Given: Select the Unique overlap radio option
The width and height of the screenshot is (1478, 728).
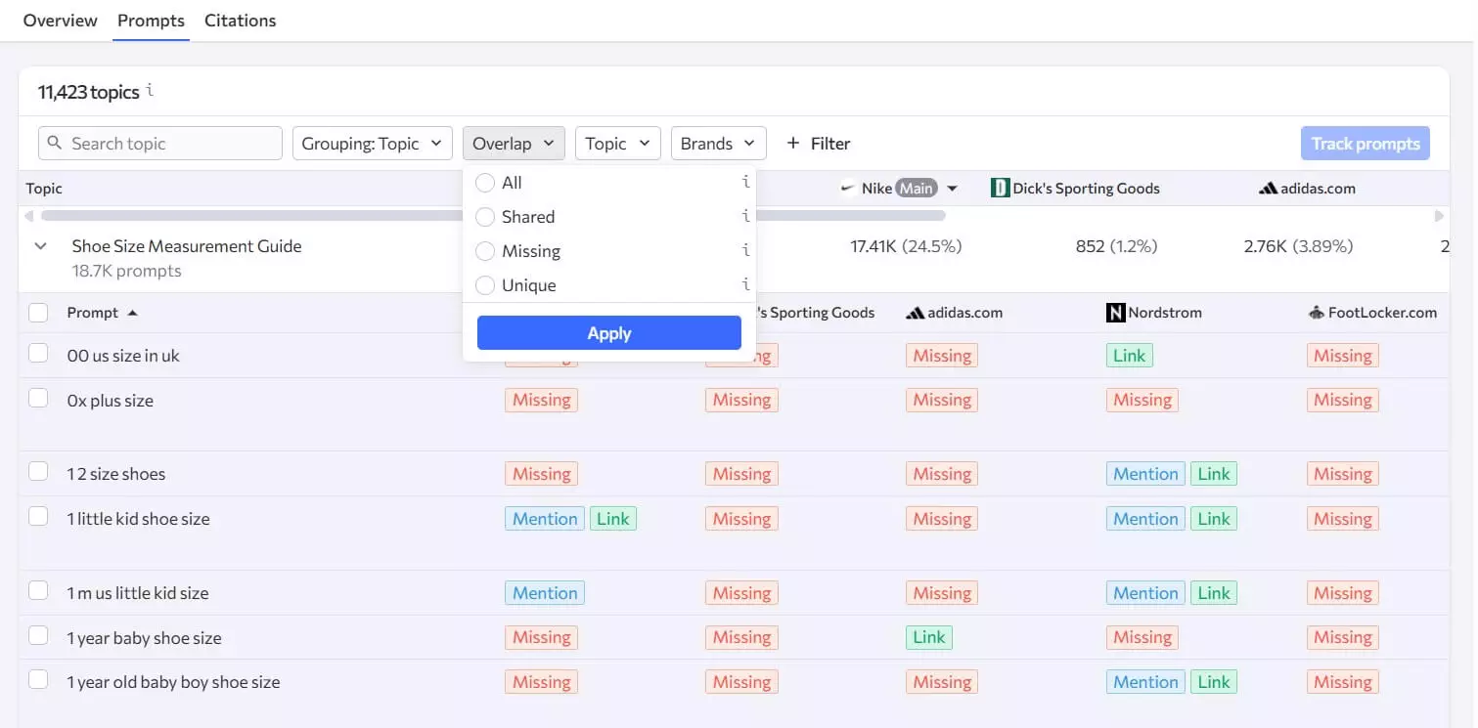Looking at the screenshot, I should pyautogui.click(x=485, y=285).
